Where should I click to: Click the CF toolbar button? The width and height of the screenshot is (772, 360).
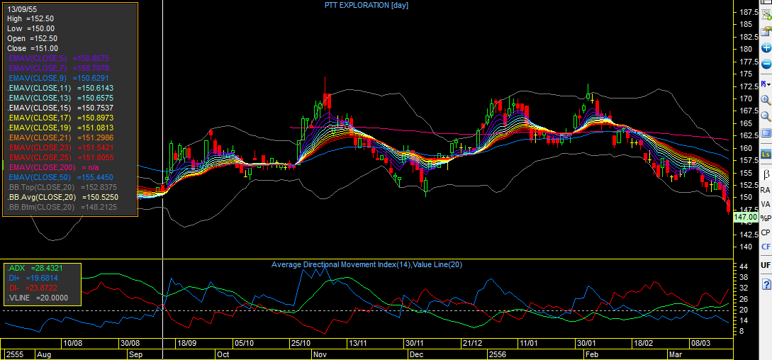tap(765, 247)
